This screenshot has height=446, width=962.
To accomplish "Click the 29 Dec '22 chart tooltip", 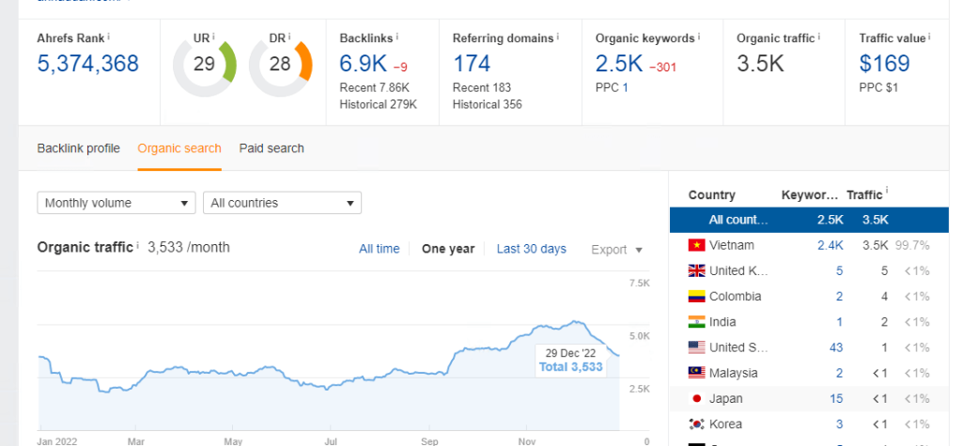I will pyautogui.click(x=570, y=361).
